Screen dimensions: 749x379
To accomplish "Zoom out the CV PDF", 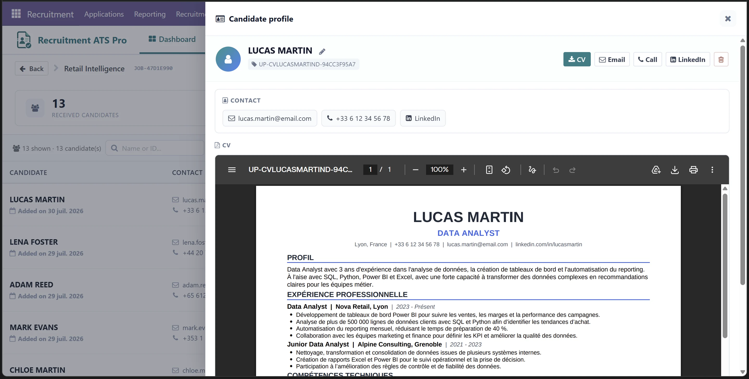I will (x=415, y=169).
